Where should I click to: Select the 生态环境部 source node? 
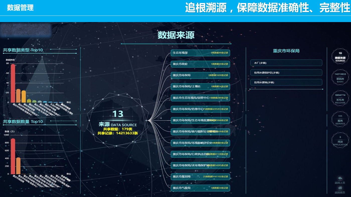click(x=200, y=53)
